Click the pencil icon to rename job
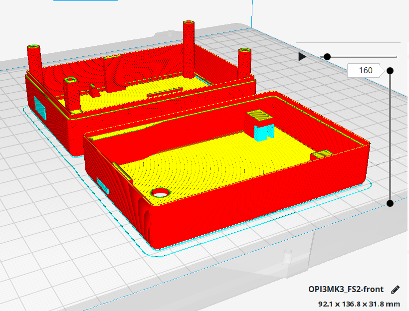Screen dimensions: 409x311 click(x=396, y=290)
